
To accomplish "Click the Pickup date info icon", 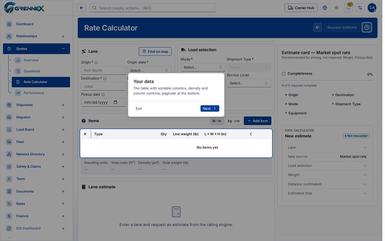I will [103, 95].
